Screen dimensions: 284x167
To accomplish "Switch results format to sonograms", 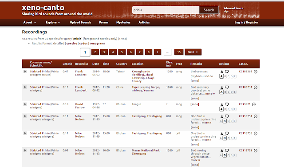I will pos(98,44).
